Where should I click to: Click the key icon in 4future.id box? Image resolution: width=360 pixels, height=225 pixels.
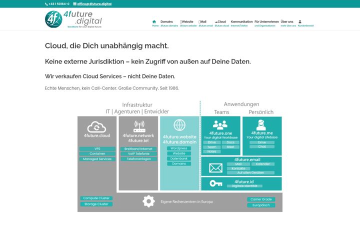[x=216, y=183]
